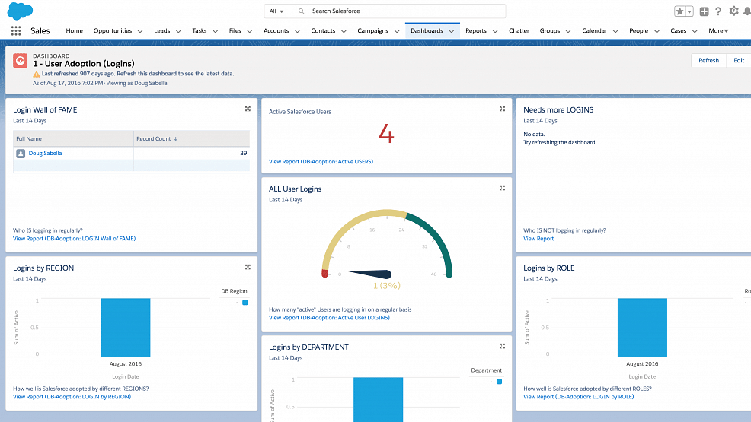Expand the Active Salesforce Users component
751x422 pixels.
pyautogui.click(x=502, y=109)
